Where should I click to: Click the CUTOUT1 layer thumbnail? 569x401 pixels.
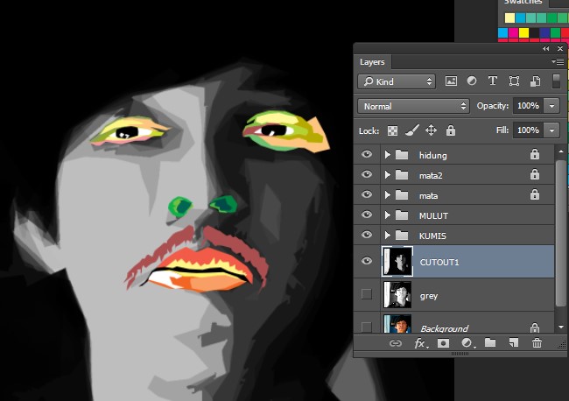tap(397, 261)
